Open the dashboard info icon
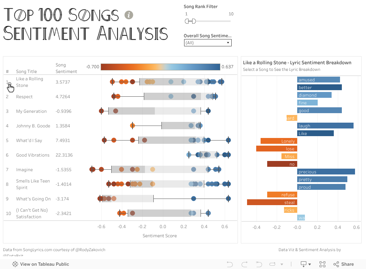366x269 pixels. 128,15
